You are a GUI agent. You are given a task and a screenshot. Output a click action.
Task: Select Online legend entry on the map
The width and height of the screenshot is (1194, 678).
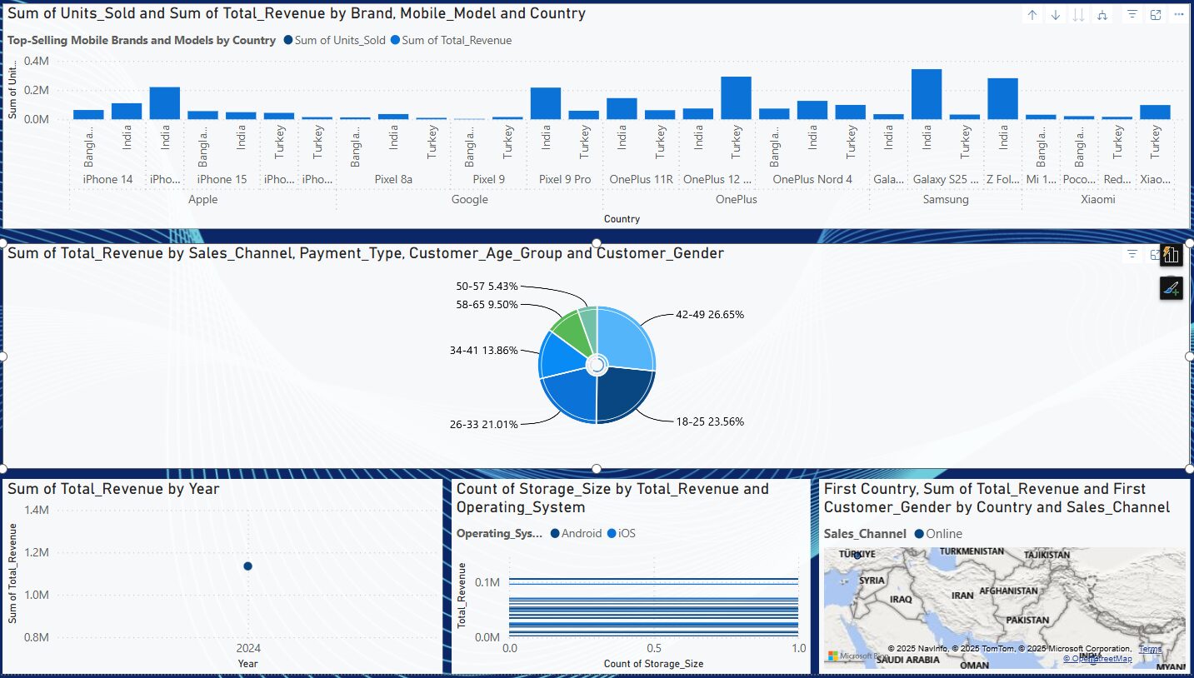point(938,534)
